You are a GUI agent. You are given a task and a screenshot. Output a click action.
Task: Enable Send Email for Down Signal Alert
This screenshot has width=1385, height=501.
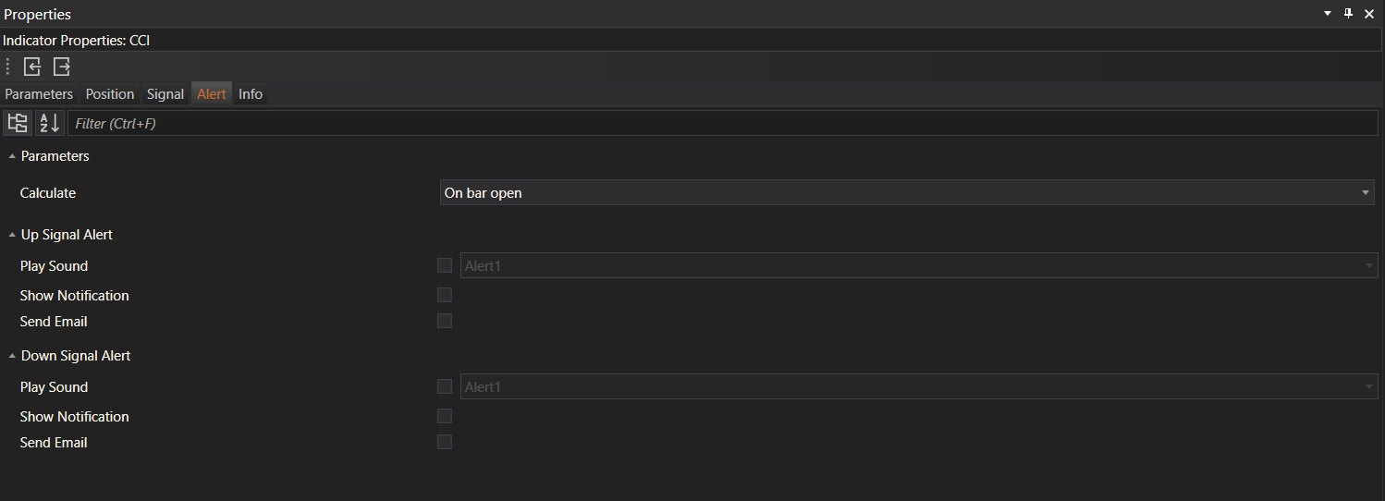pyautogui.click(x=445, y=443)
